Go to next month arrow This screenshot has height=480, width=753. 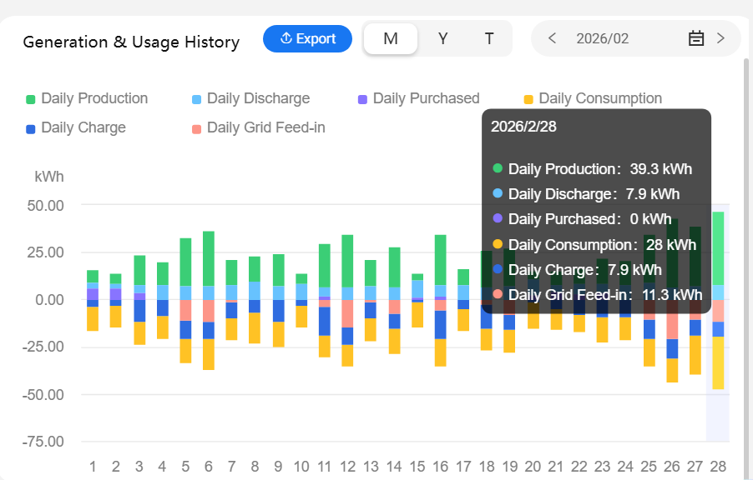pos(720,38)
